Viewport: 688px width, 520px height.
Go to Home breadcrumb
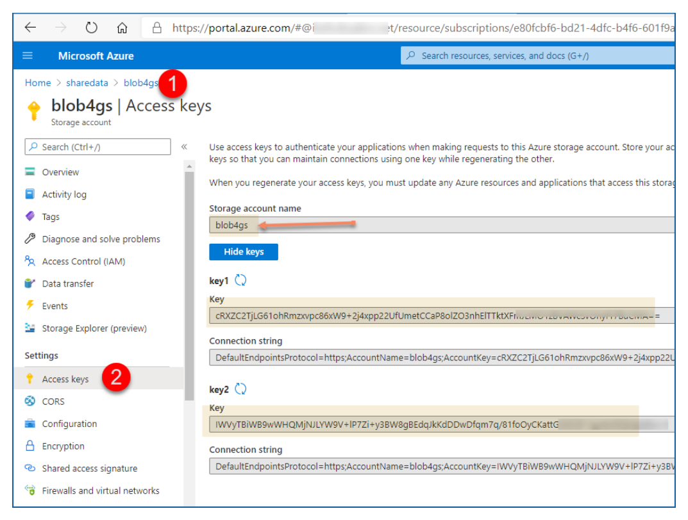pyautogui.click(x=38, y=83)
